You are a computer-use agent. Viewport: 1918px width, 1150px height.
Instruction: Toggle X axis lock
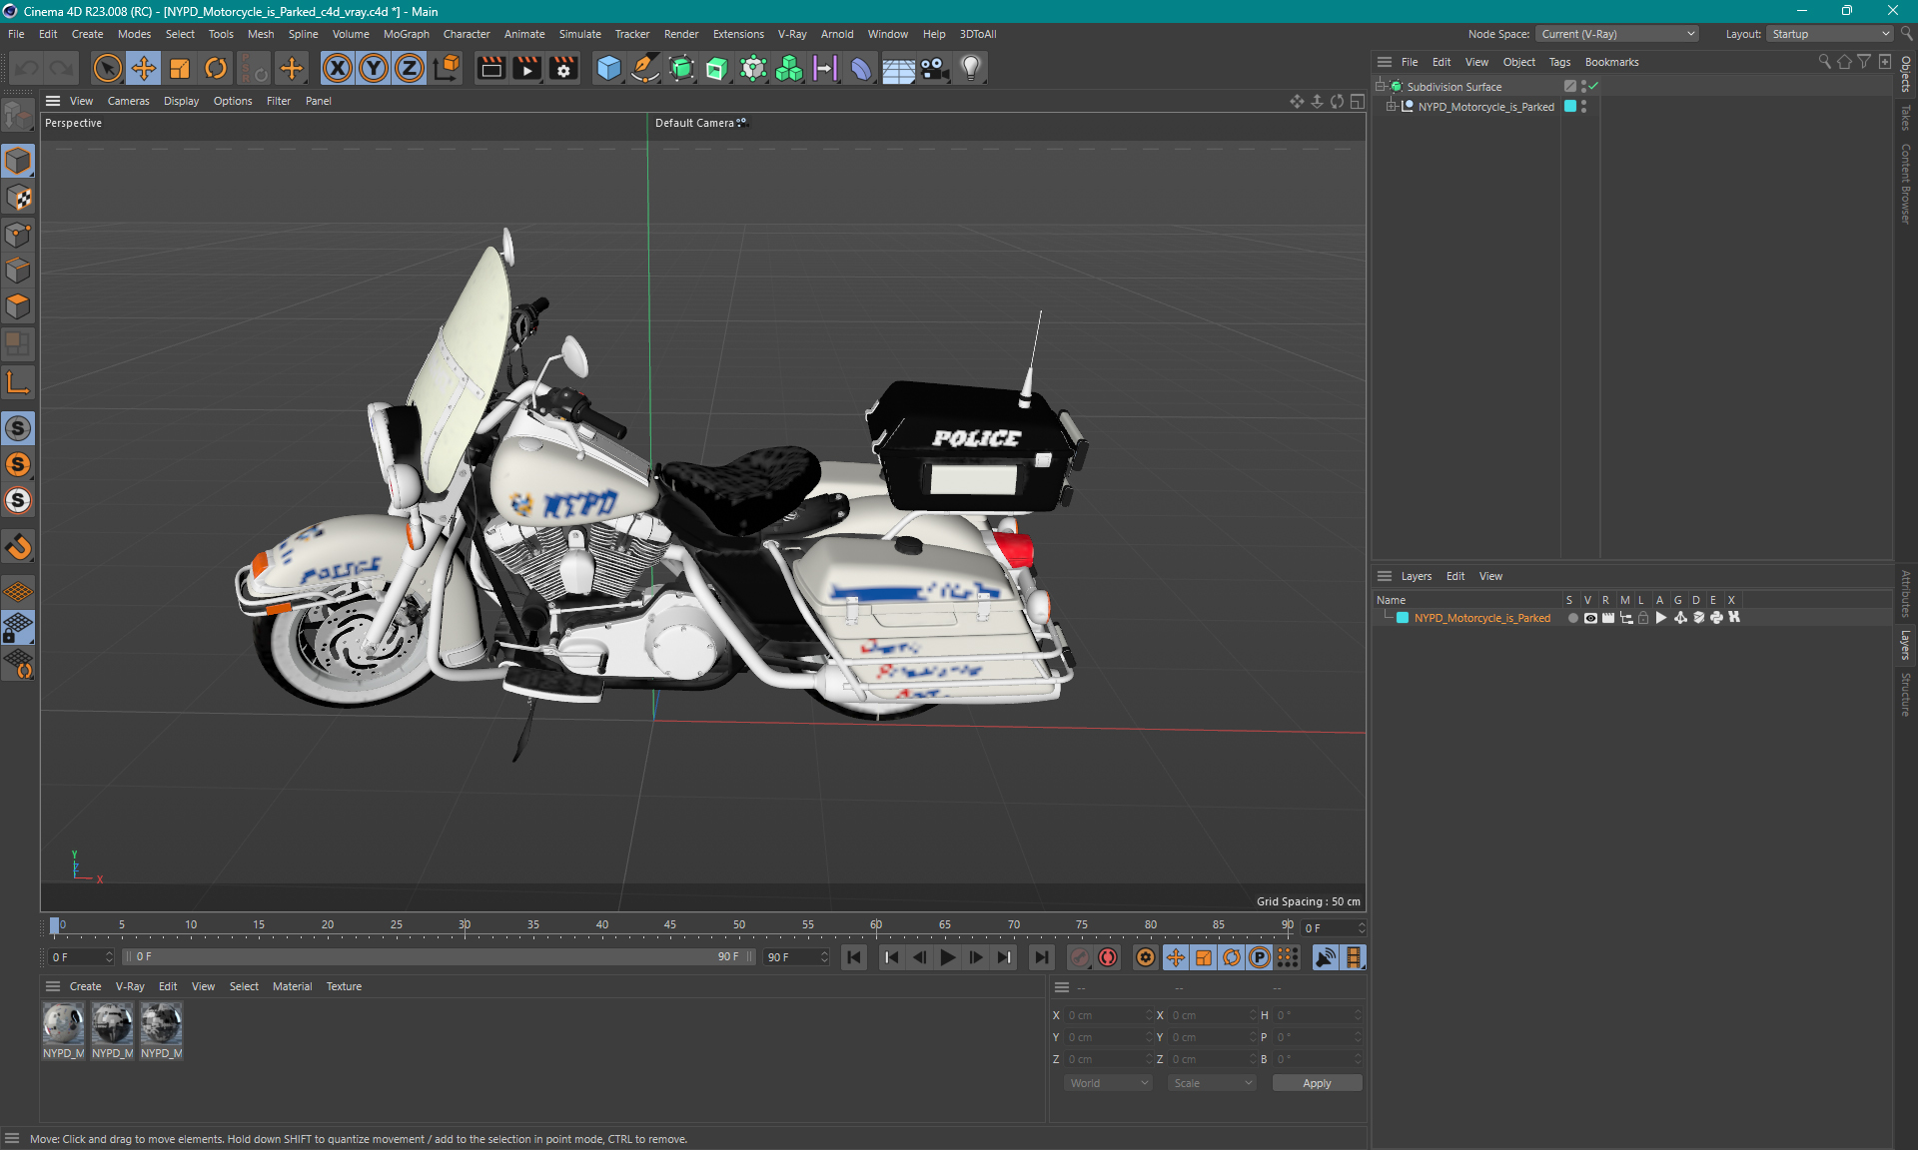pyautogui.click(x=338, y=68)
